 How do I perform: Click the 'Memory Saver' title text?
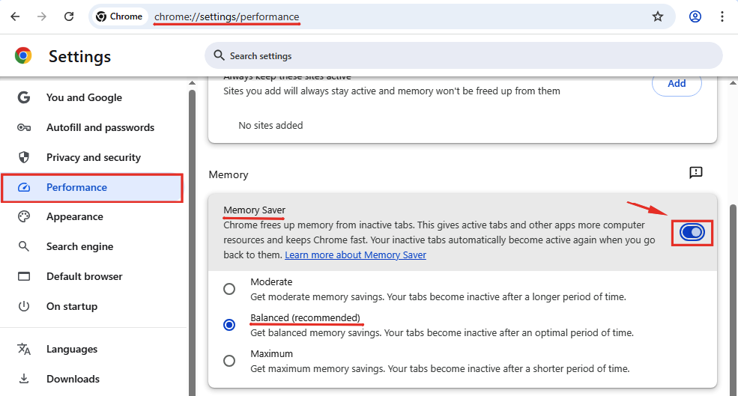click(x=254, y=210)
